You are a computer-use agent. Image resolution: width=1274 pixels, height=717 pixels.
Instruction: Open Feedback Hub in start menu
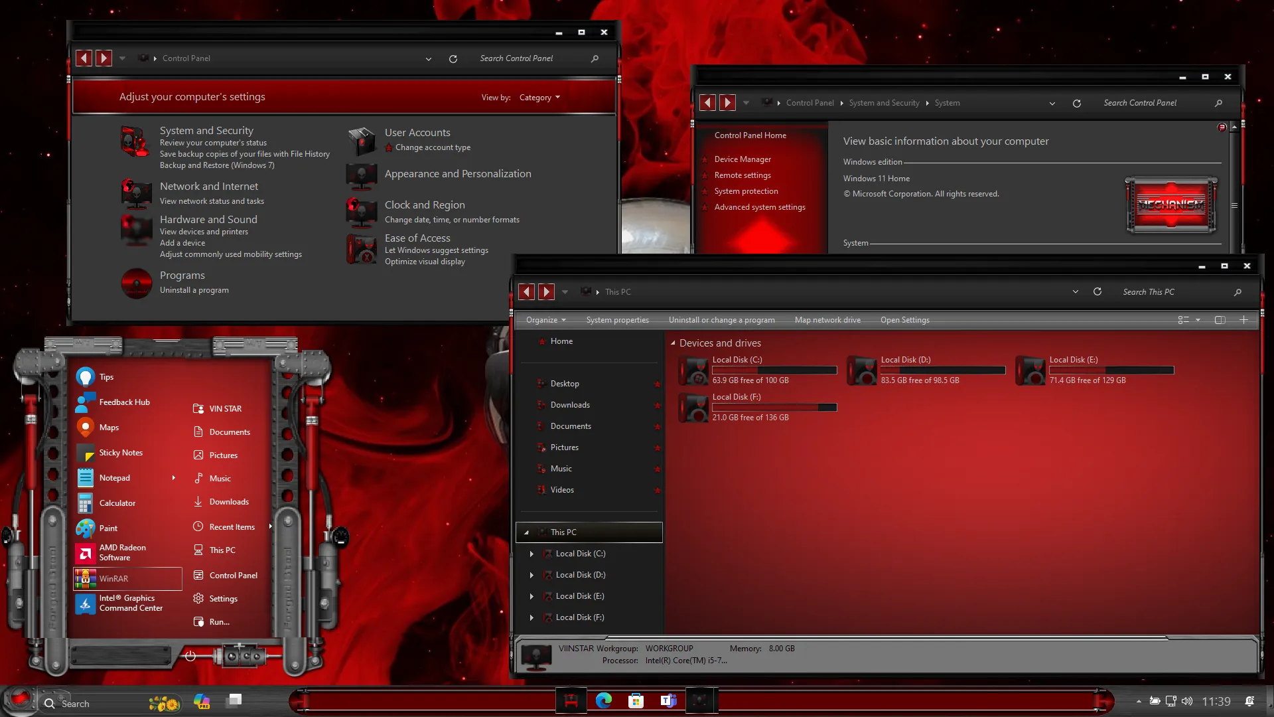[113, 402]
